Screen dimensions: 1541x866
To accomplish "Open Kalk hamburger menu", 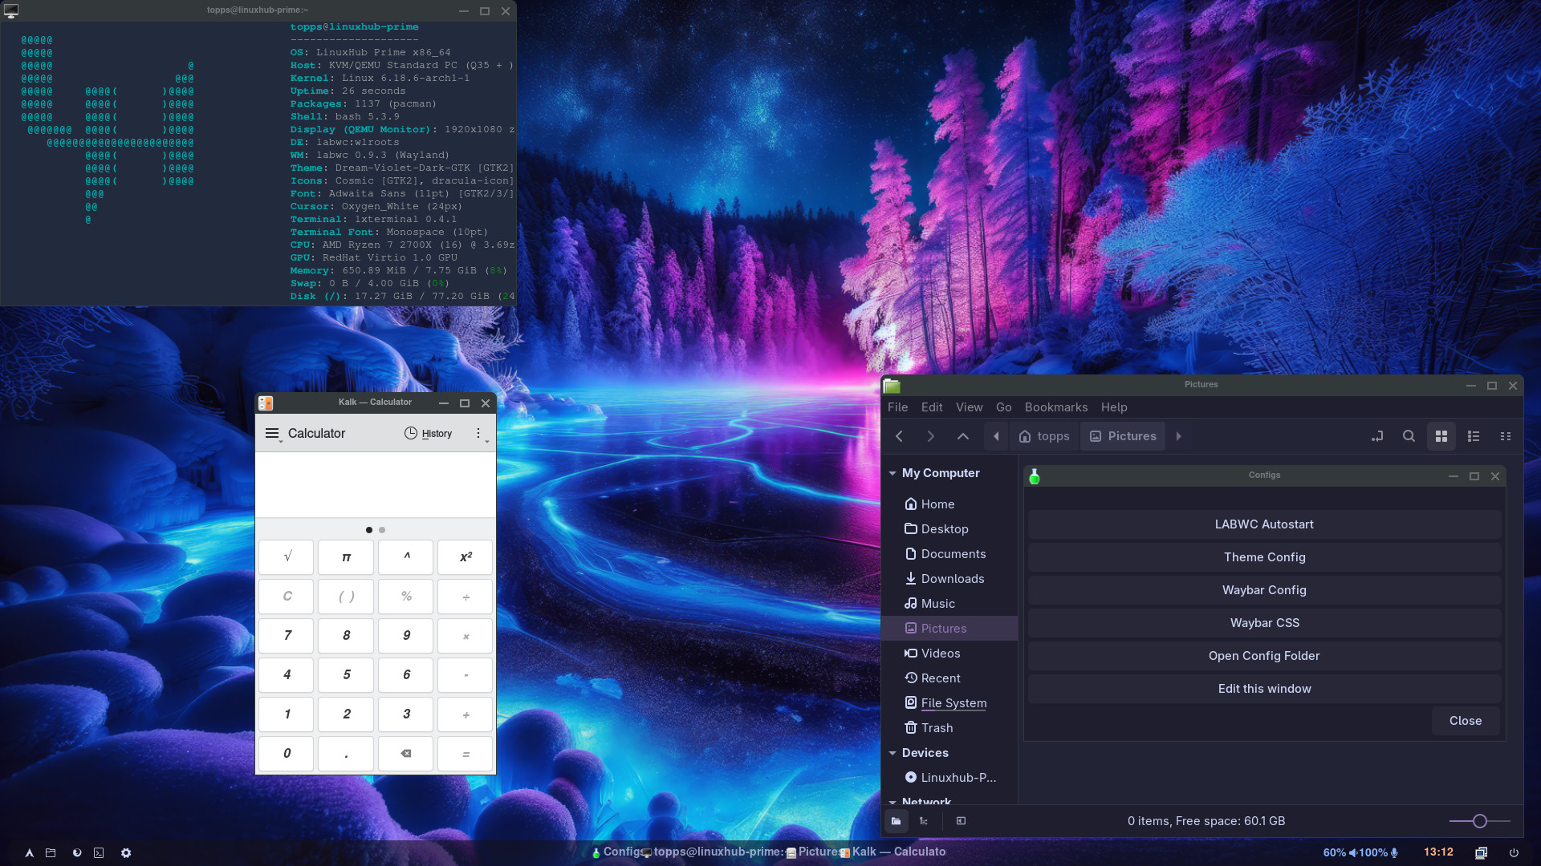I will (272, 434).
